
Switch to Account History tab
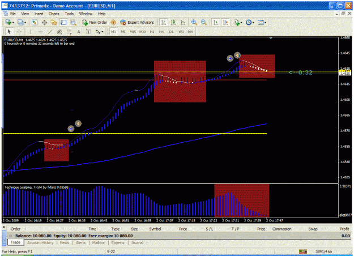[x=40, y=242]
